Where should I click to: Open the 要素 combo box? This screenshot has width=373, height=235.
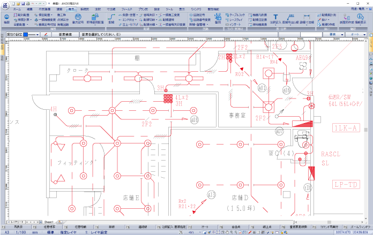coord(333,34)
